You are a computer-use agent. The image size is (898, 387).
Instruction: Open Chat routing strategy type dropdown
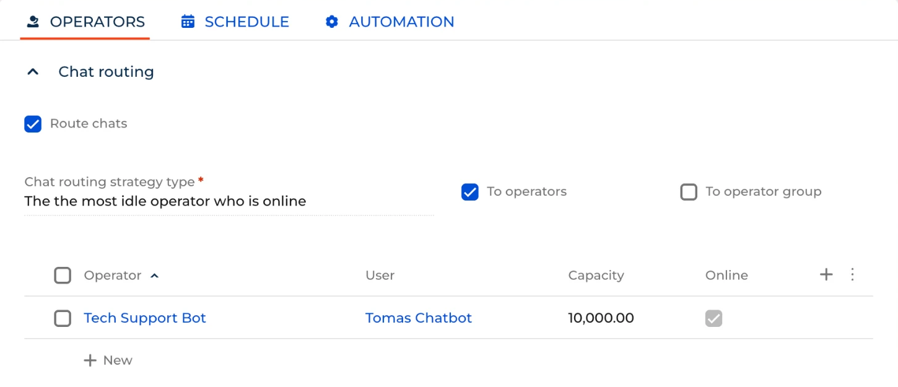[x=229, y=201]
